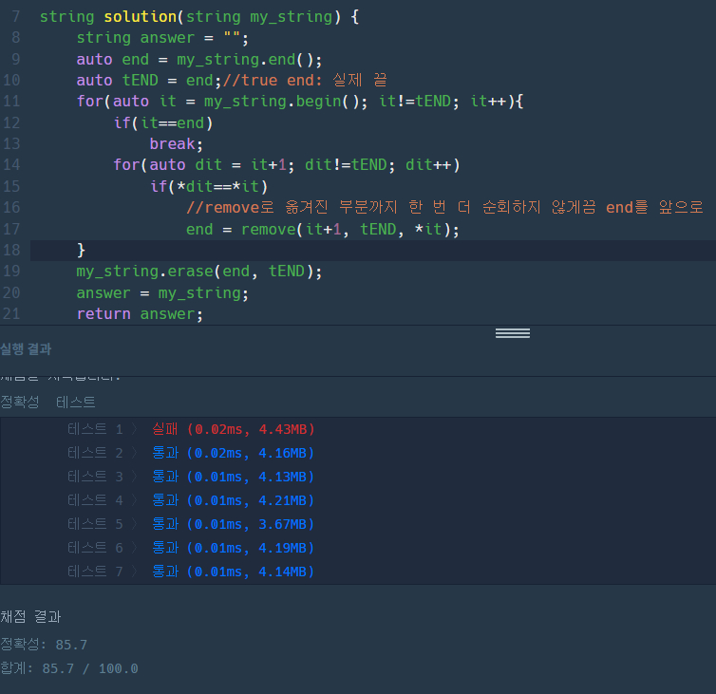This screenshot has height=694, width=716.
Task: Click the return answer; line
Action: (140, 314)
